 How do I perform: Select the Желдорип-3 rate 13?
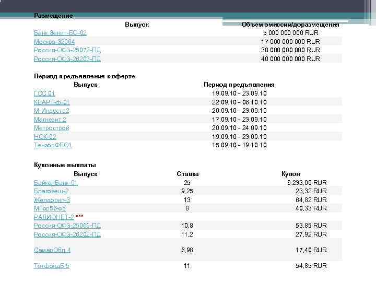(187, 200)
